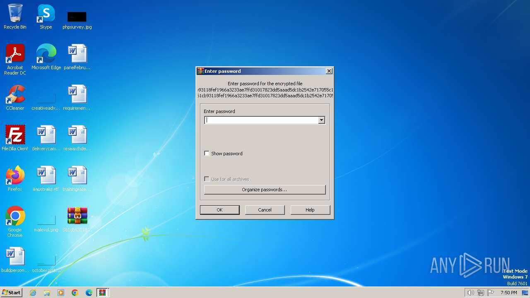Select the iiiaustralia.rtf document
530x298 pixels.
coord(46,179)
